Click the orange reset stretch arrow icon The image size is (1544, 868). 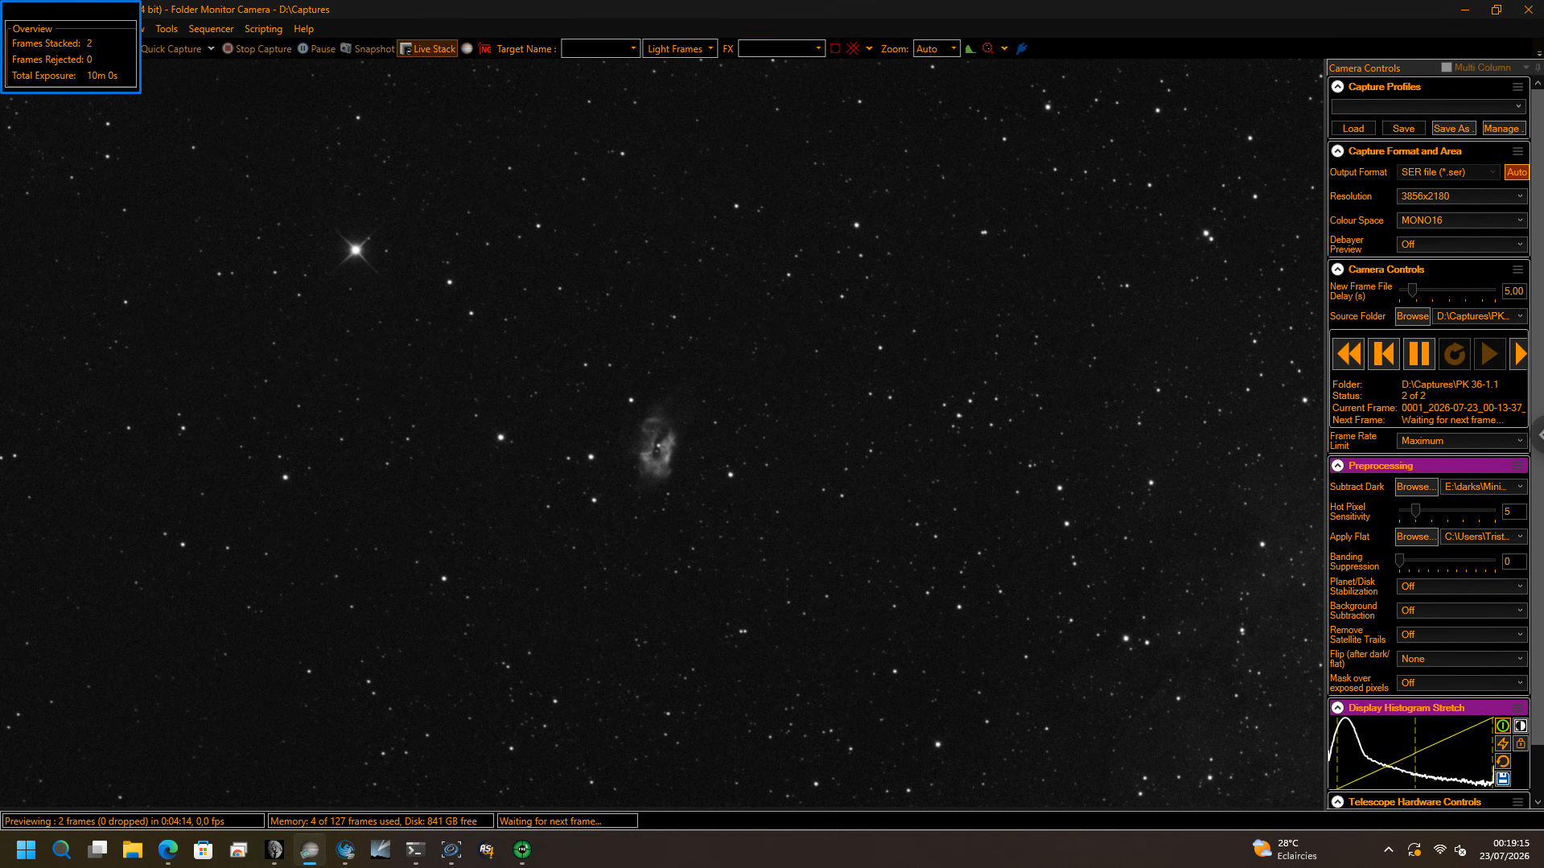coord(1502,761)
